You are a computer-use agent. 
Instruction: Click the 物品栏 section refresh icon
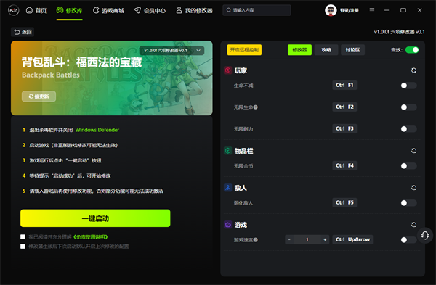[x=413, y=151]
